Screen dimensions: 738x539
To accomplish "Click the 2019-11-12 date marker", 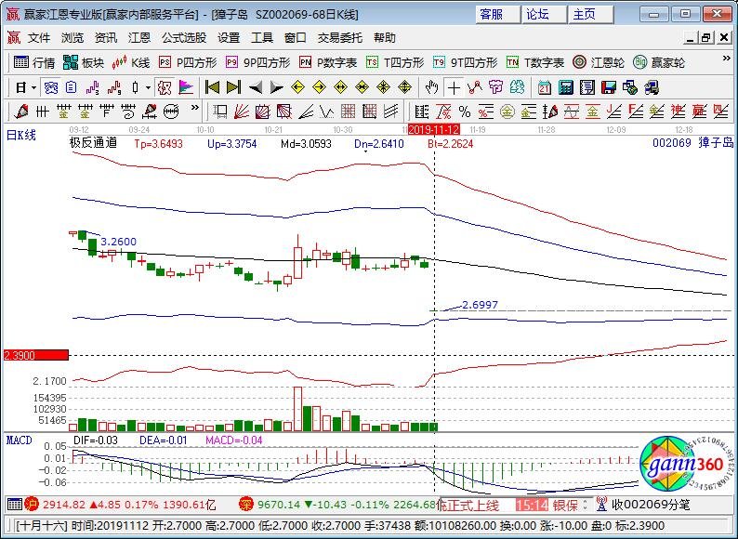I will pyautogui.click(x=433, y=129).
